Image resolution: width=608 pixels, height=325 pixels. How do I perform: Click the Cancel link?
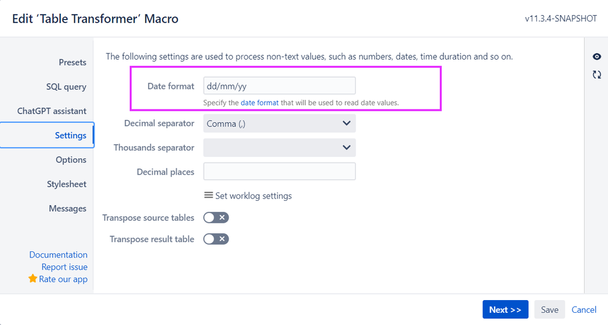coord(584,310)
